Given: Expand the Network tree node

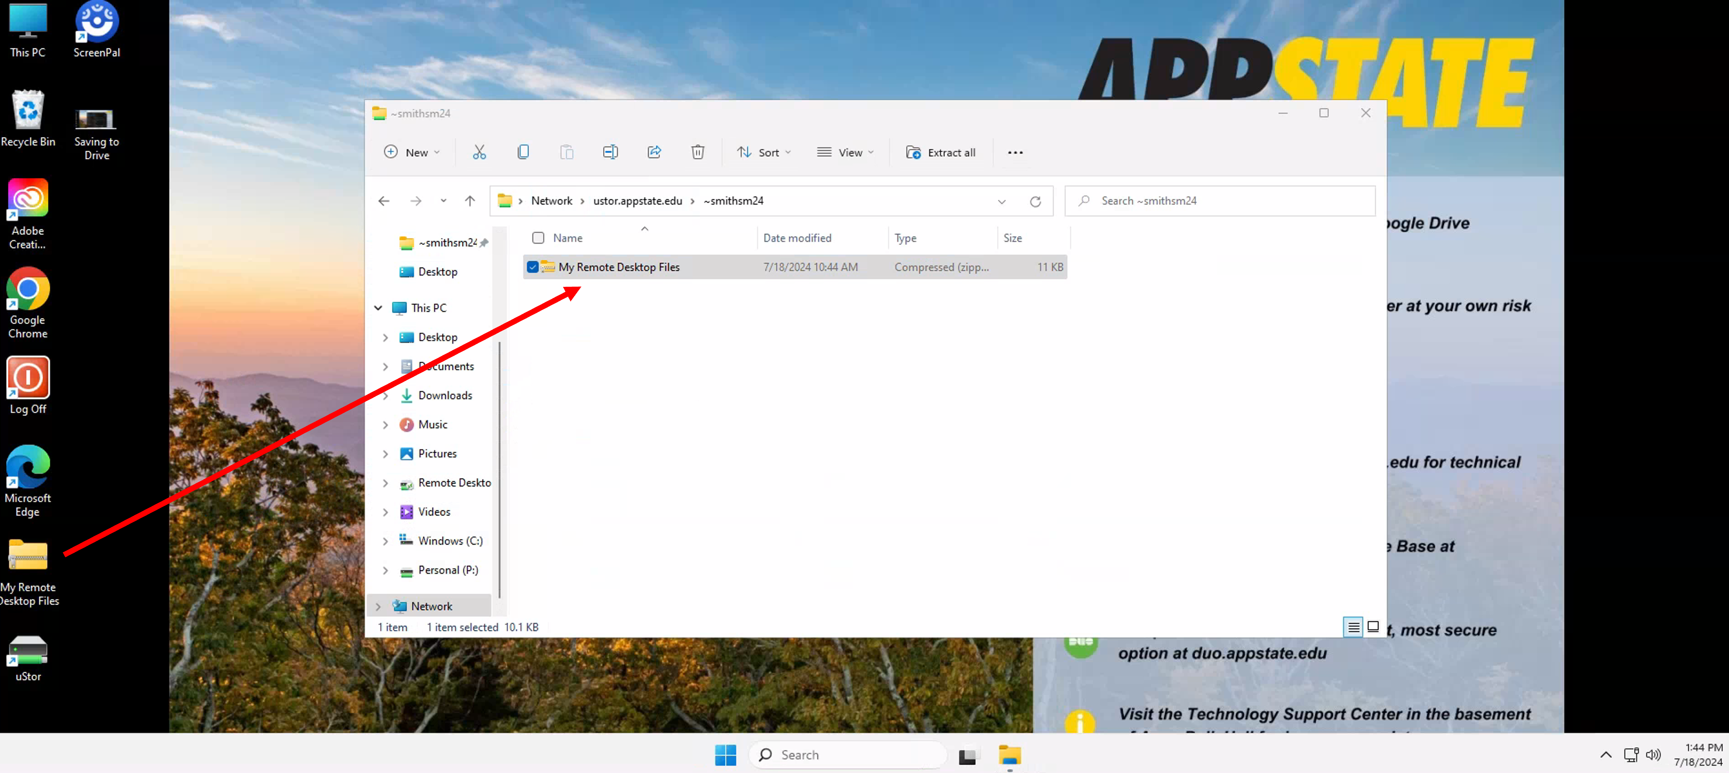Looking at the screenshot, I should coord(378,607).
